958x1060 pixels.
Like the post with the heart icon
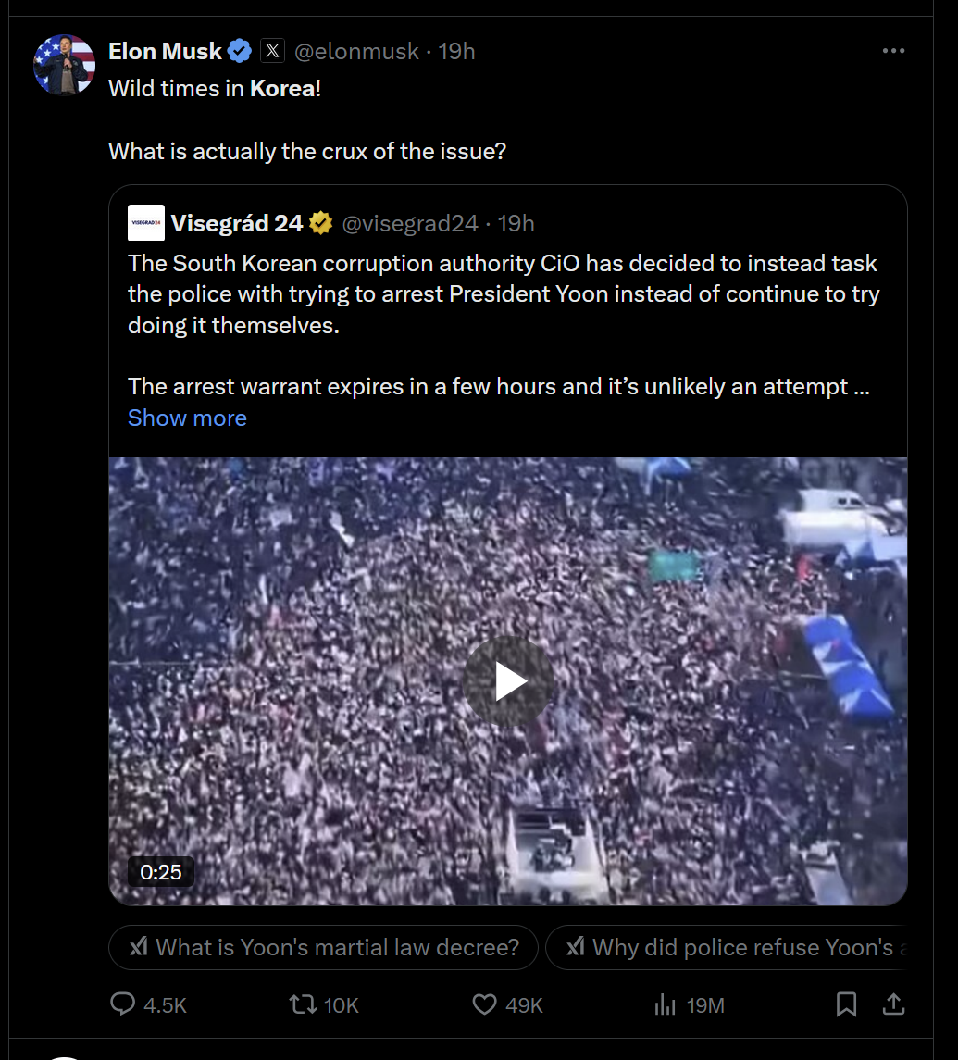click(x=485, y=1004)
